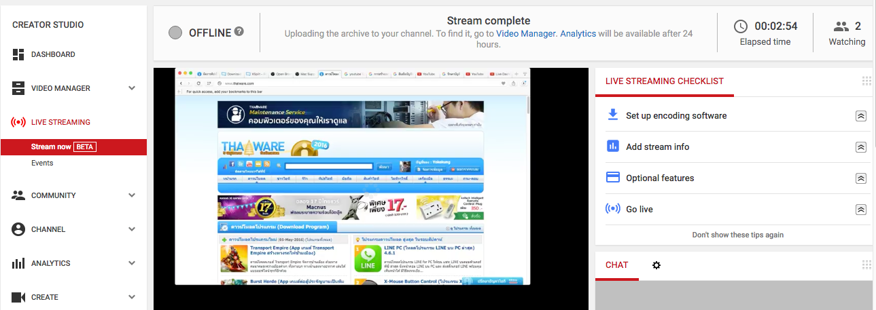Viewport: 876px width, 310px height.
Task: Click the Live Streaming broadcast icon
Action: point(18,122)
